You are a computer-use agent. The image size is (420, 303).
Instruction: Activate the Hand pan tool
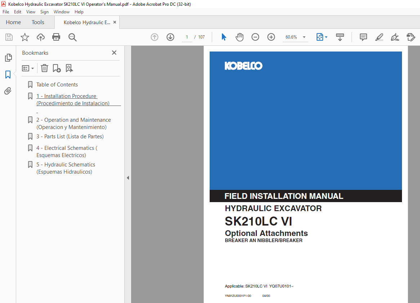(240, 37)
